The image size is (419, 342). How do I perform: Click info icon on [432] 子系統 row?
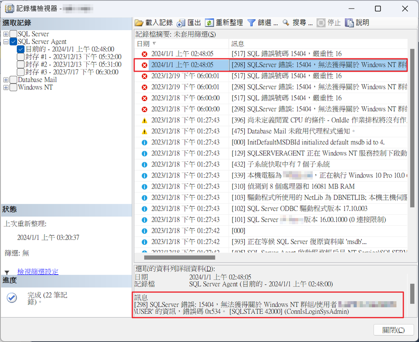pos(144,165)
